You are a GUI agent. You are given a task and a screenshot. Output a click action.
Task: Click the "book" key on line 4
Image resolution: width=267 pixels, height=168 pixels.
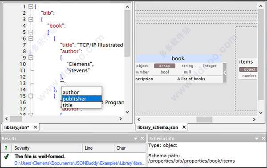[56, 26]
